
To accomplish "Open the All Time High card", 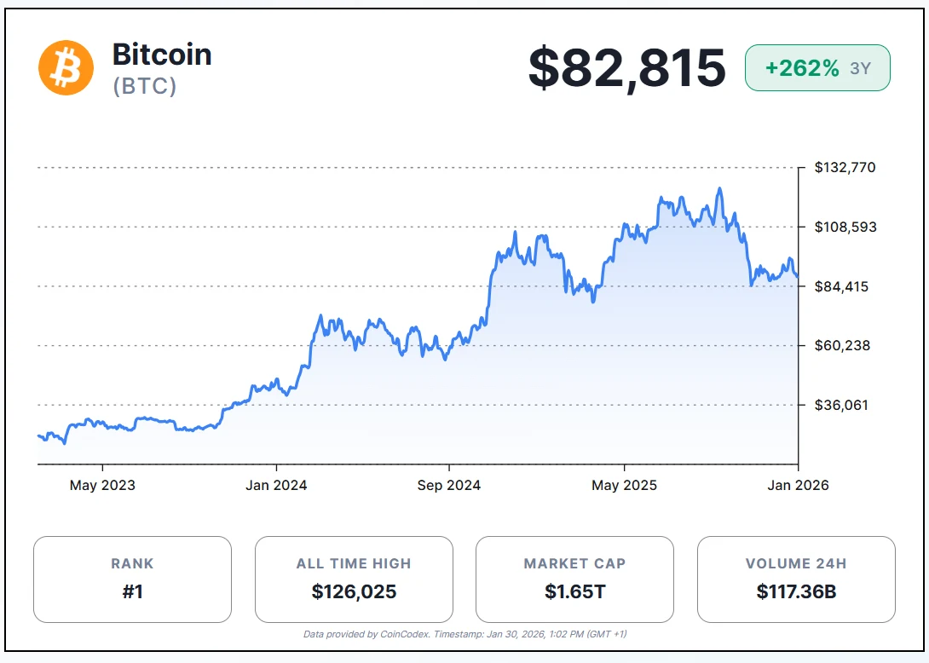I will tap(354, 579).
